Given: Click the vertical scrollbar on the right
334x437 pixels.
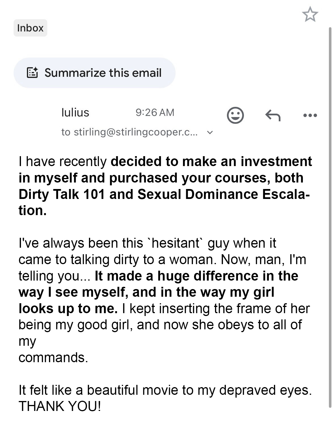Looking at the screenshot, I should (330, 215).
